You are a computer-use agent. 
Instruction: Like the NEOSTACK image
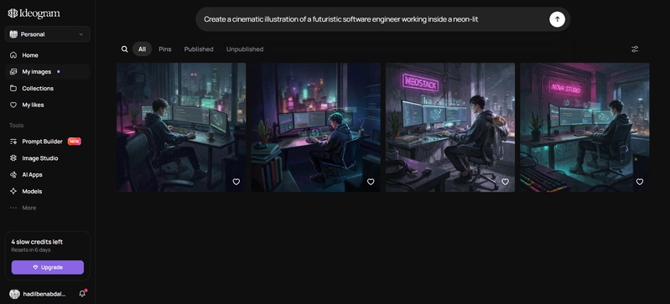(505, 182)
